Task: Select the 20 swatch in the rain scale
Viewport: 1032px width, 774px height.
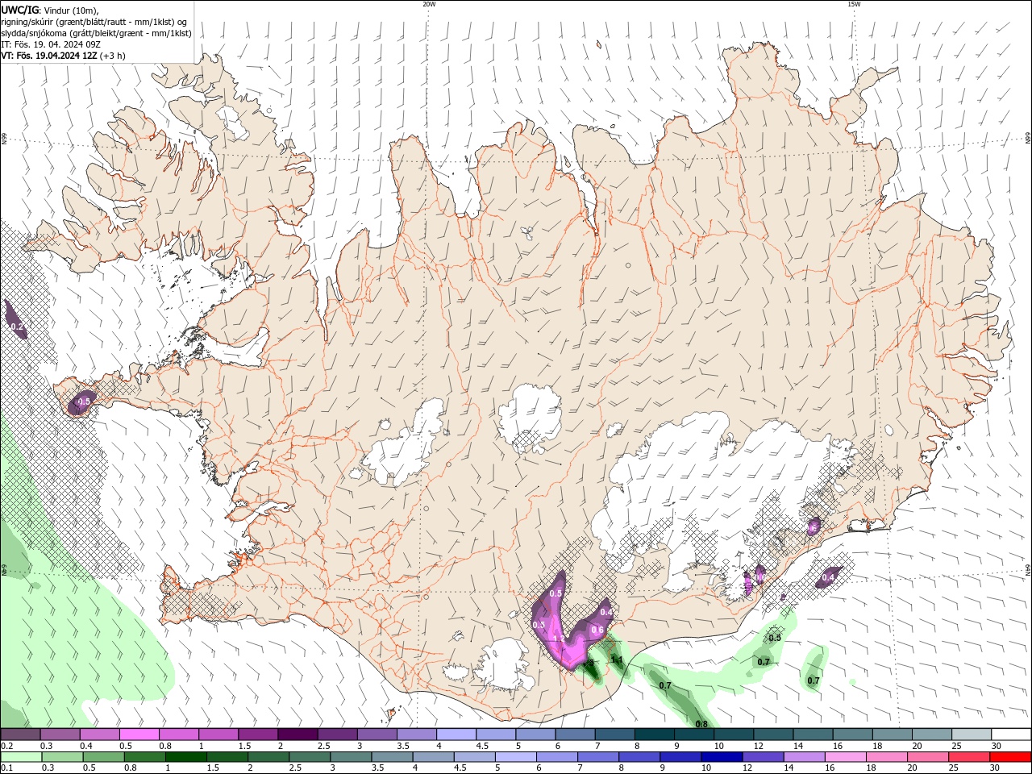Action: [x=928, y=757]
